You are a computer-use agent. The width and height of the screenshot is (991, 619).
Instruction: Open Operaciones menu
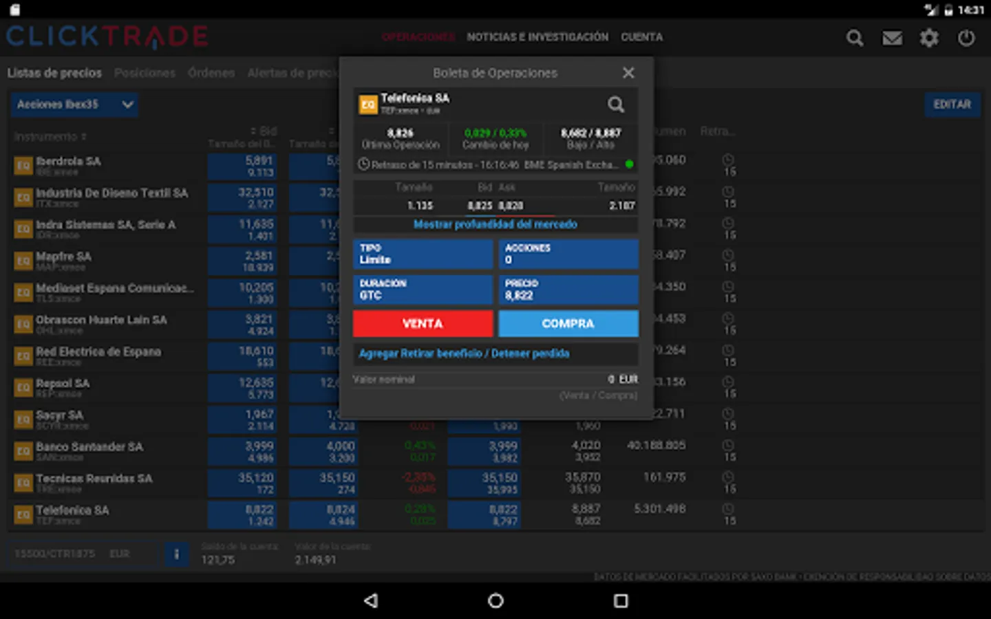point(418,37)
